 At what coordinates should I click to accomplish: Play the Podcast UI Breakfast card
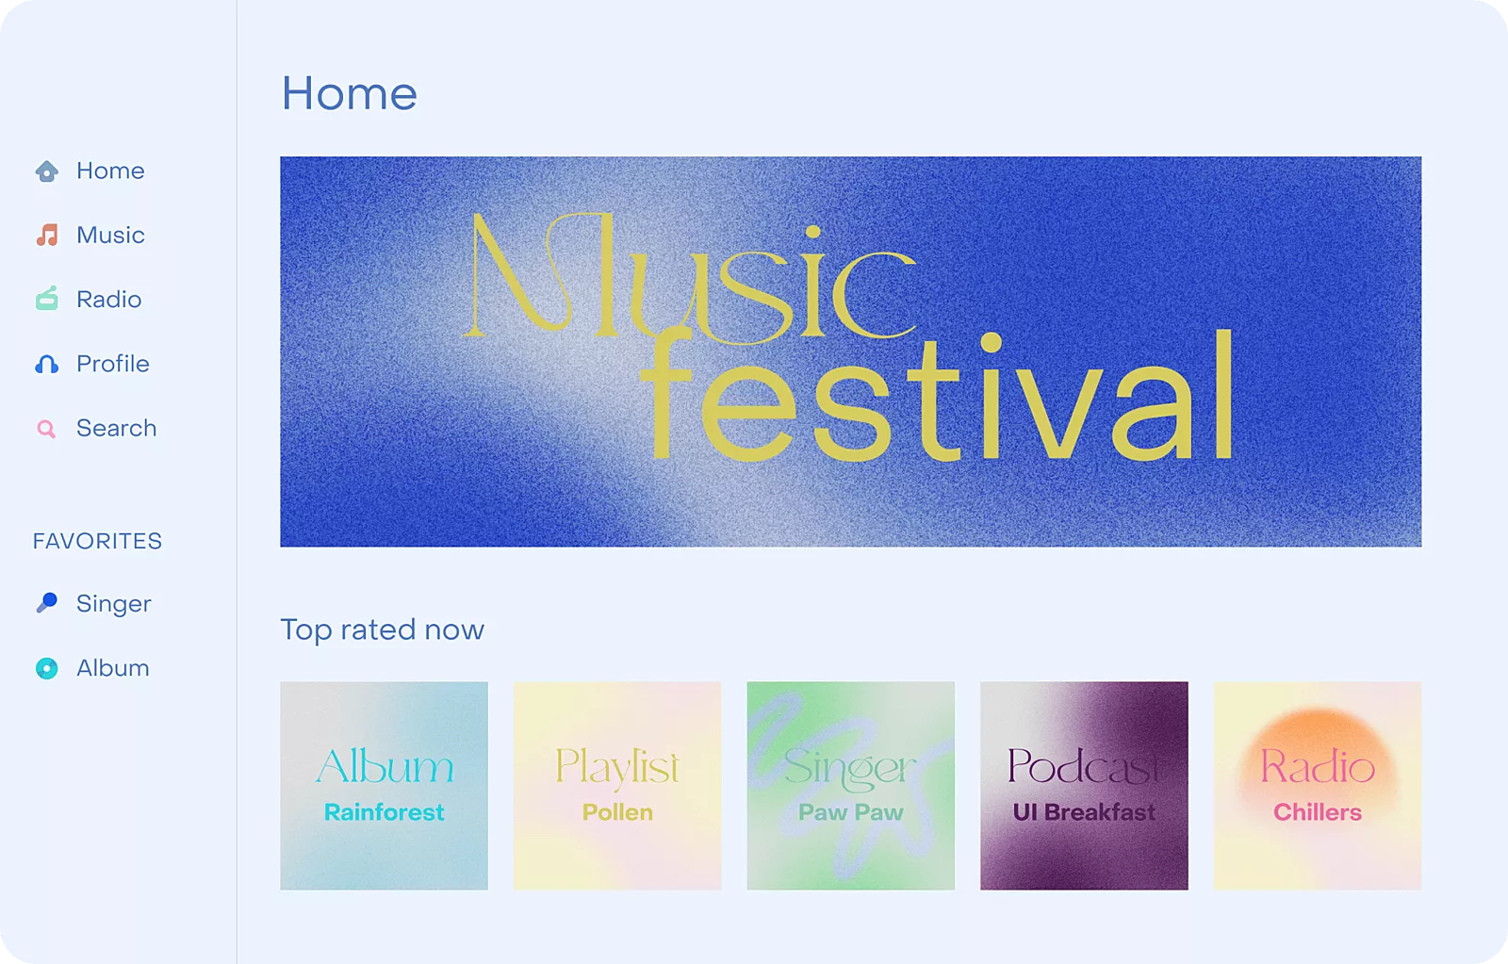[1084, 786]
